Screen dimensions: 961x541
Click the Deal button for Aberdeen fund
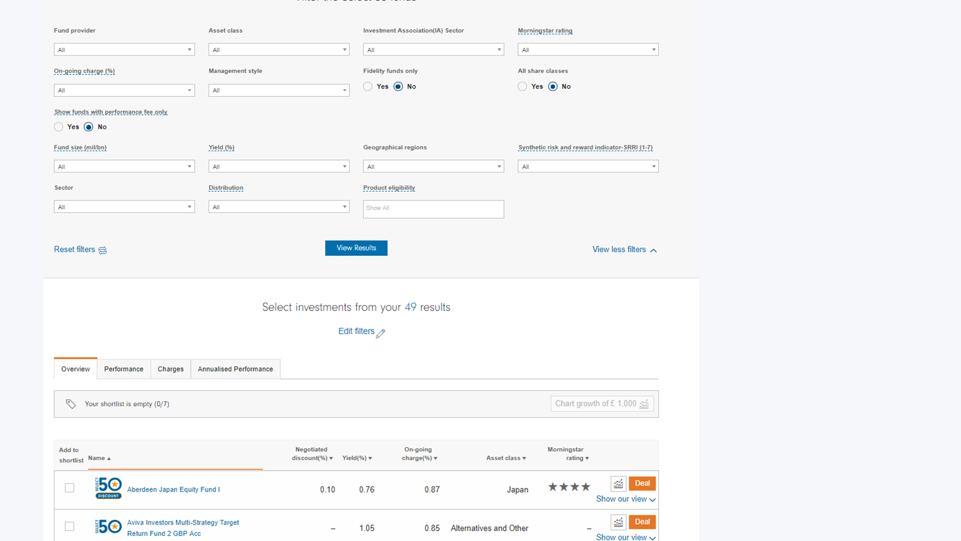pyautogui.click(x=642, y=483)
